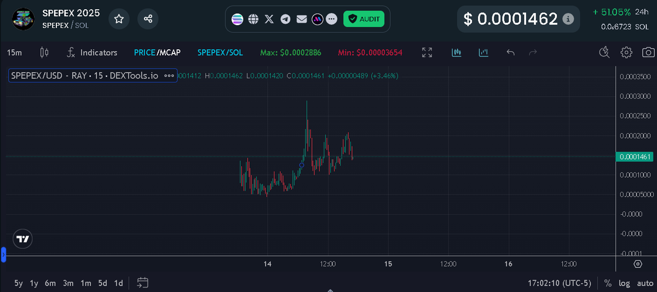Click the 24h period label

point(642,11)
